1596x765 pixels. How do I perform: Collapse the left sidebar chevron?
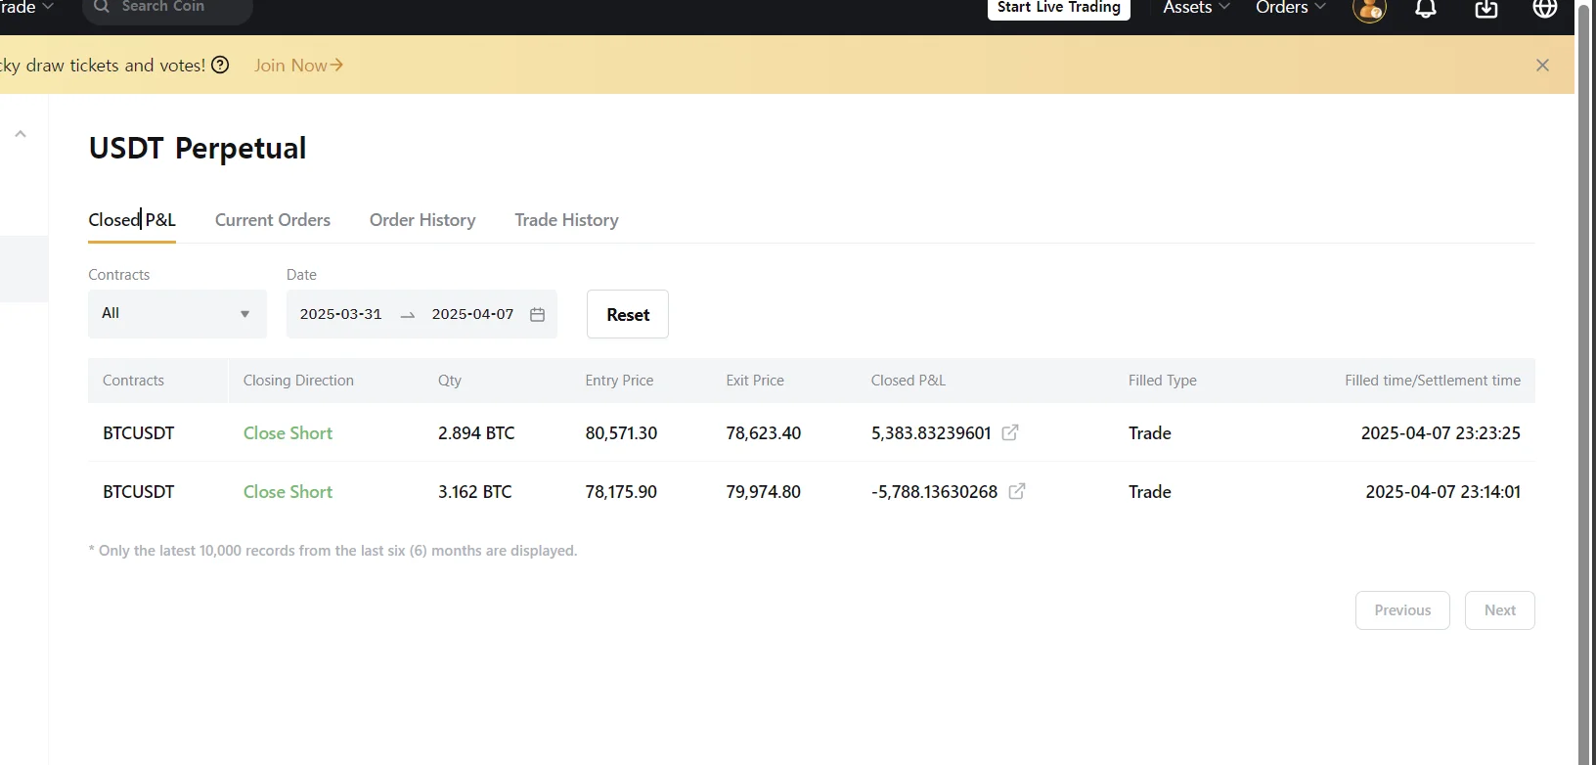21,134
